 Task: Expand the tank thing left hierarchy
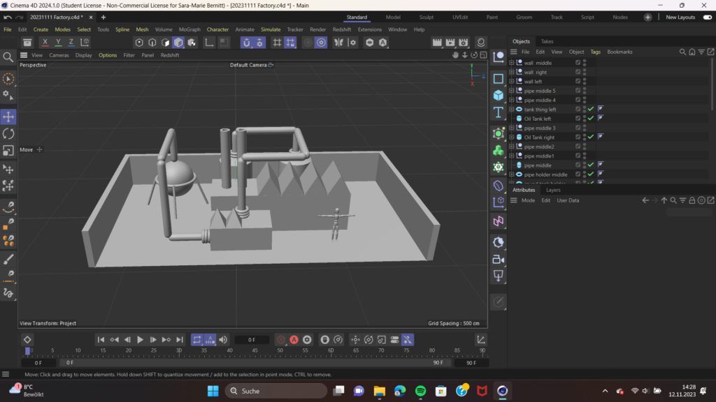[512, 110]
